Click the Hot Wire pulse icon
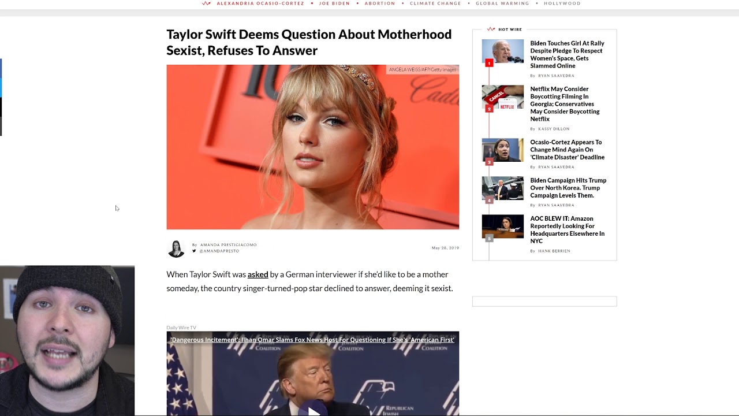The height and width of the screenshot is (416, 739). coord(491,29)
